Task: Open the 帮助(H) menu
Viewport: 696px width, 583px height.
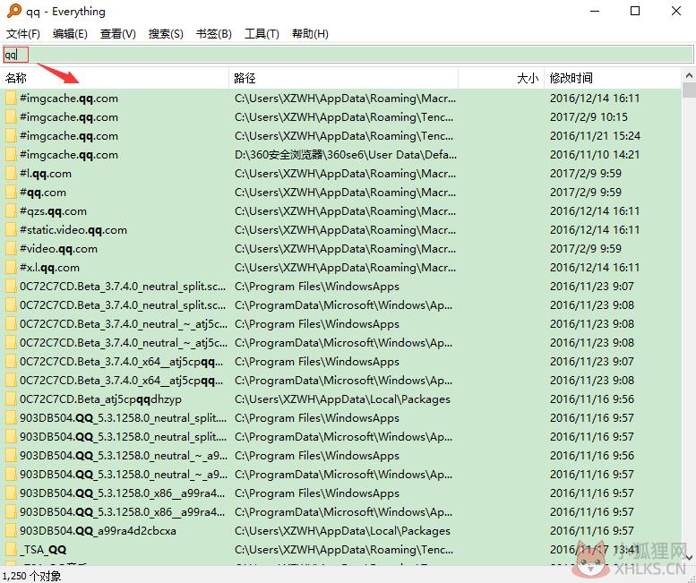Action: point(310,34)
